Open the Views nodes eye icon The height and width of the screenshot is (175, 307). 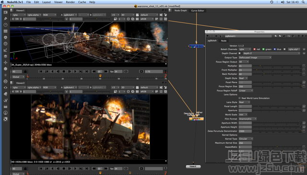click(5, 87)
